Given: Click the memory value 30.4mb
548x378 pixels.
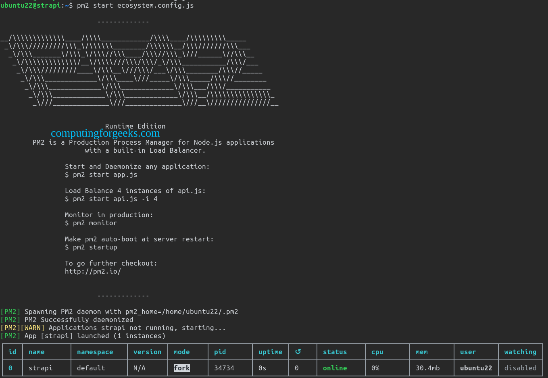Looking at the screenshot, I should 427,368.
